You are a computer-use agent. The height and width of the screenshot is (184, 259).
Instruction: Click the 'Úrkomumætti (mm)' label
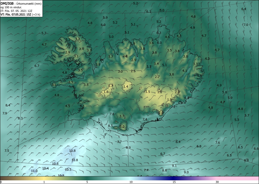29,3
